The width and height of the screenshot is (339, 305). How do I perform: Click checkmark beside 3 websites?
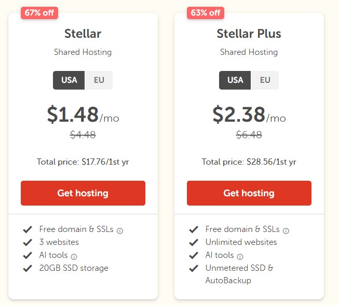pyautogui.click(x=28, y=242)
